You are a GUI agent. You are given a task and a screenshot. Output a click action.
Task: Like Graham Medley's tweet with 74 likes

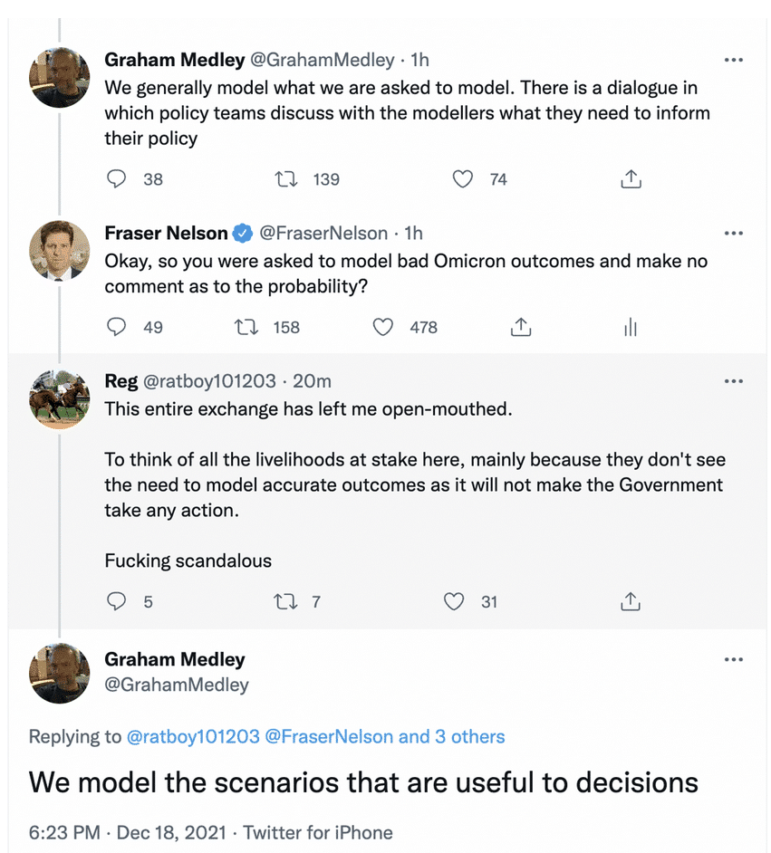[x=463, y=179]
